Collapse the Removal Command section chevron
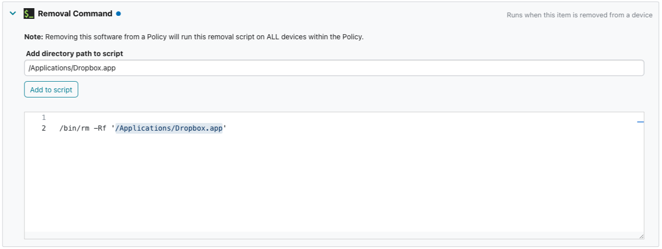This screenshot has height=249, width=662. 13,14
